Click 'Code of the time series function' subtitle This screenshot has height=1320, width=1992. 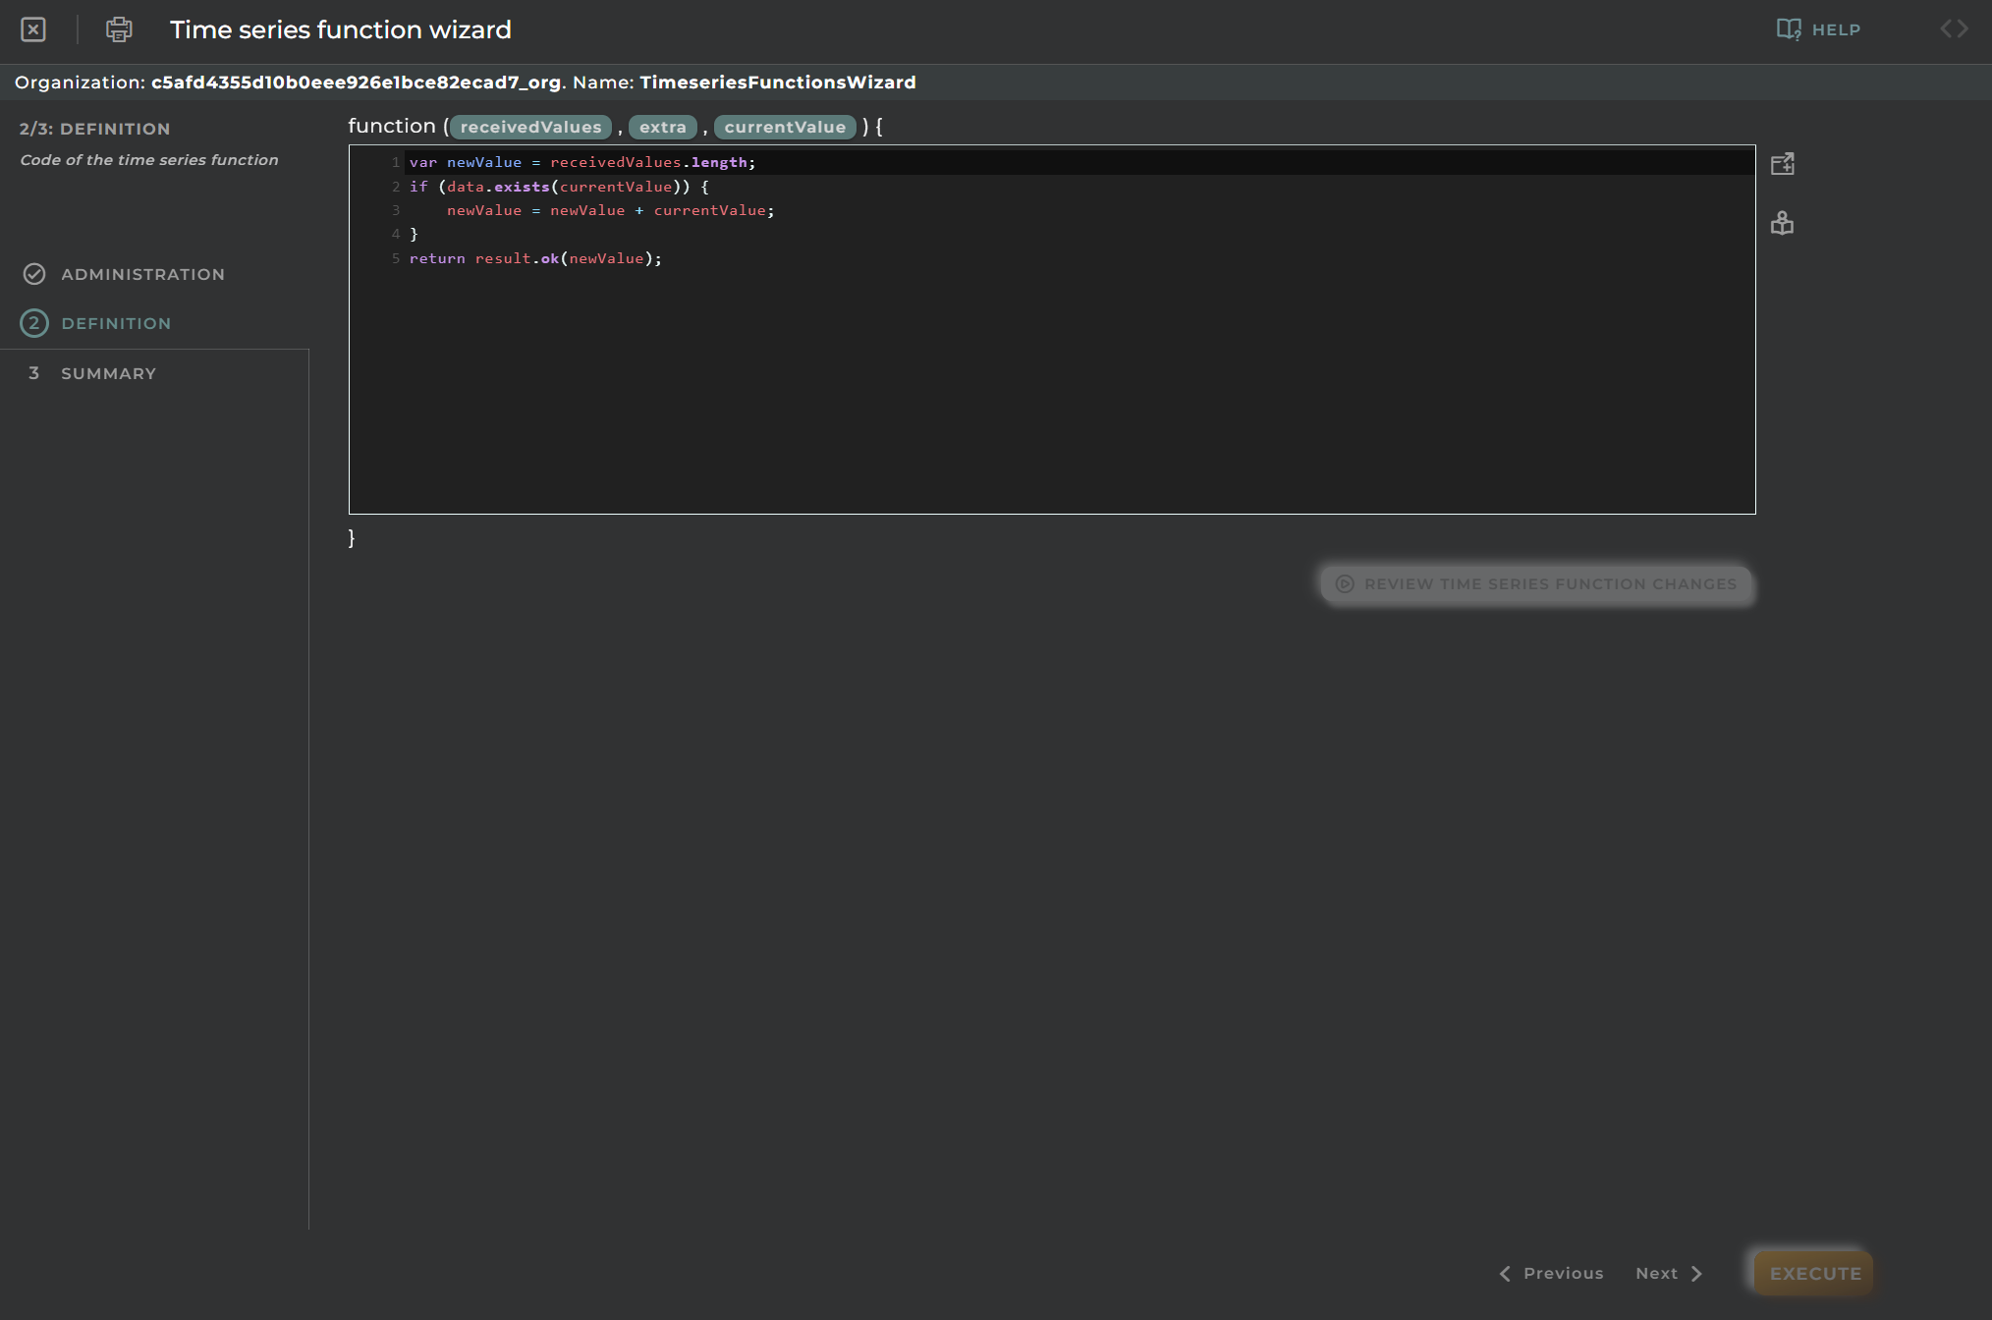[x=149, y=160]
